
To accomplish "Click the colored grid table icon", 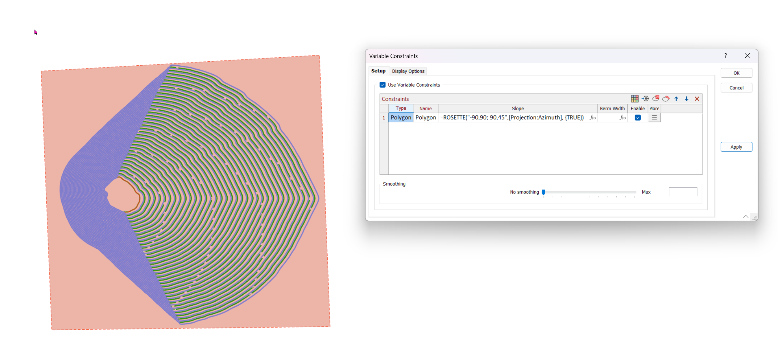I will tap(635, 99).
